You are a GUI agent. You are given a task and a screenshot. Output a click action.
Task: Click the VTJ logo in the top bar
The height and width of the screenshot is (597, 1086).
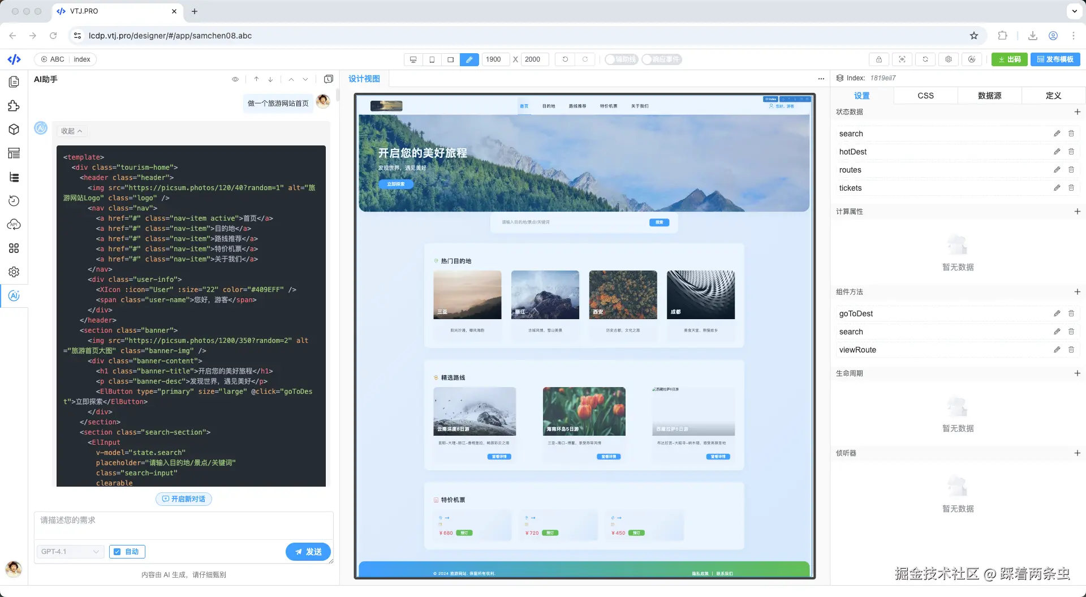click(14, 59)
